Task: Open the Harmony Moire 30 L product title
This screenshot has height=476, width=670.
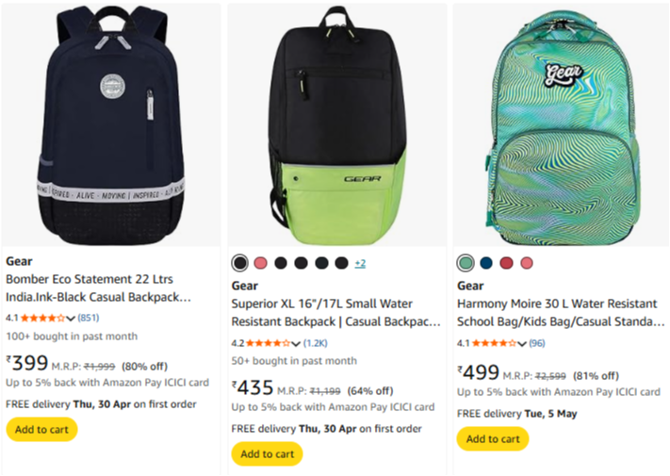Action: [561, 313]
